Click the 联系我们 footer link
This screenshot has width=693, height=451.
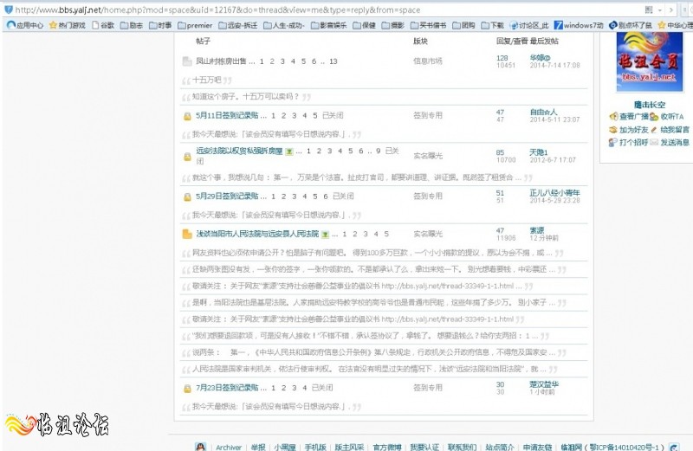[461, 447]
